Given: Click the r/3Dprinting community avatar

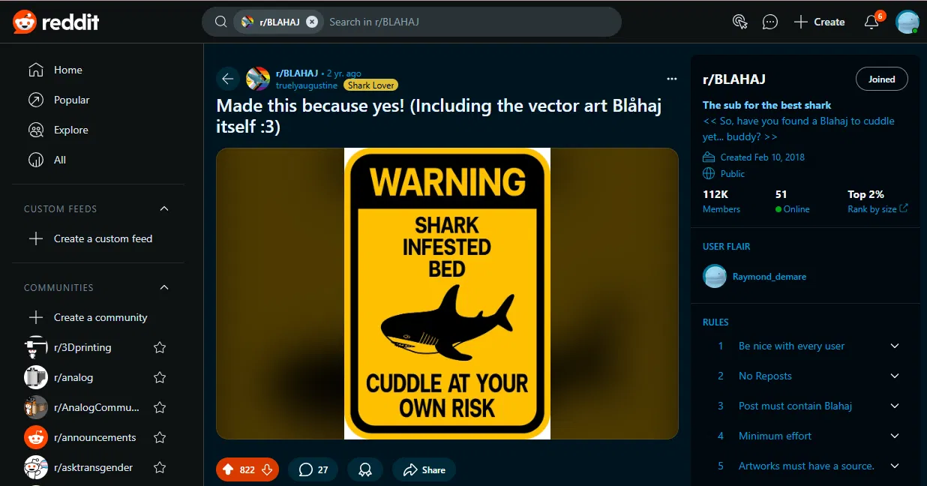Looking at the screenshot, I should (x=36, y=347).
